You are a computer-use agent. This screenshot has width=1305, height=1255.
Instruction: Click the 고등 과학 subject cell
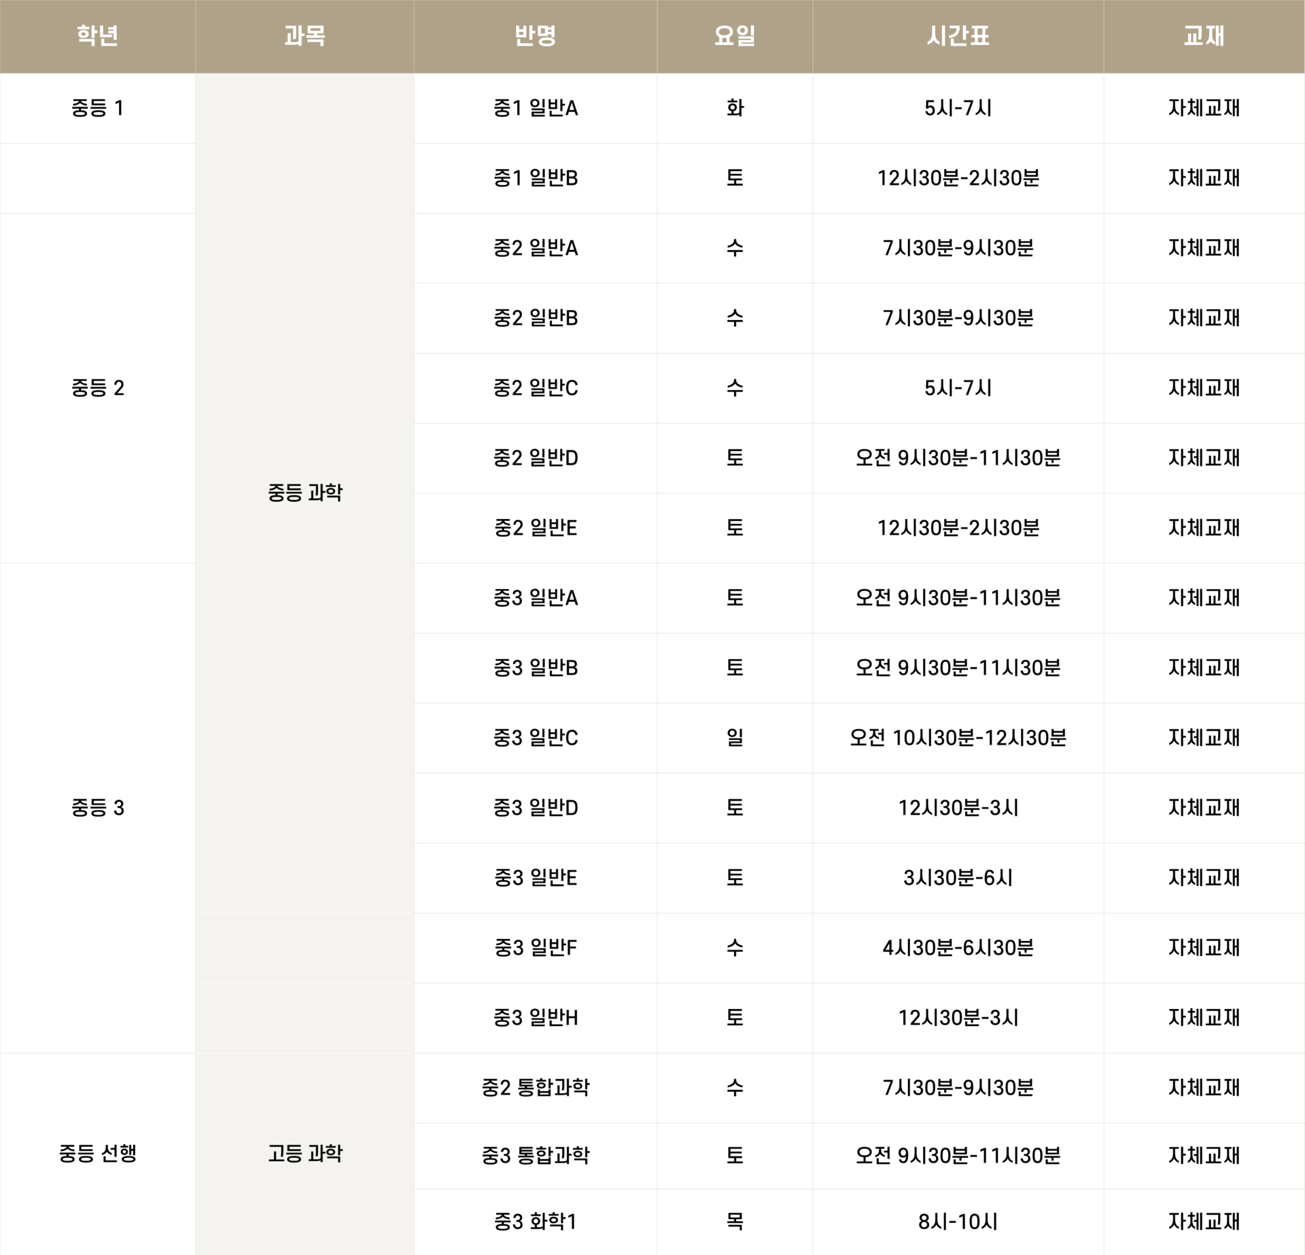tap(304, 1153)
